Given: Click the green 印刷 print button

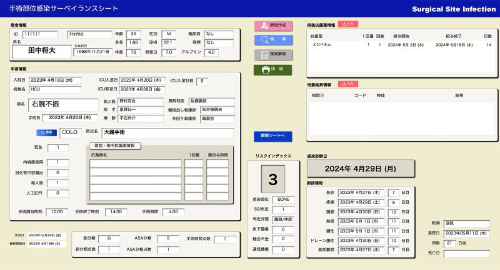Looking at the screenshot, I should coord(272,69).
